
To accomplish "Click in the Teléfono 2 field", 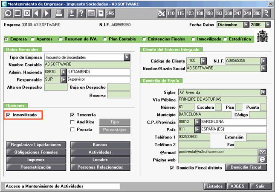I will point(194,145).
